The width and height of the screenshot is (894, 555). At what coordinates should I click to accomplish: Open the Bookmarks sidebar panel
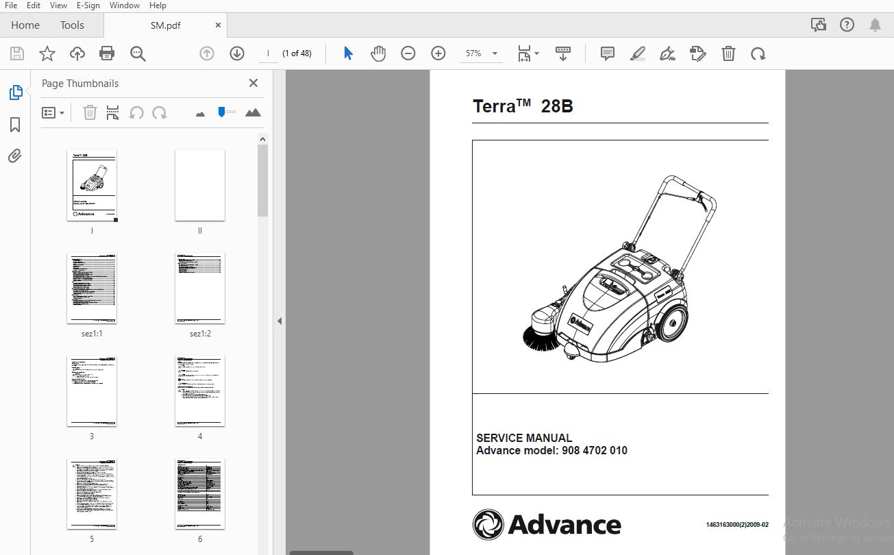point(15,124)
